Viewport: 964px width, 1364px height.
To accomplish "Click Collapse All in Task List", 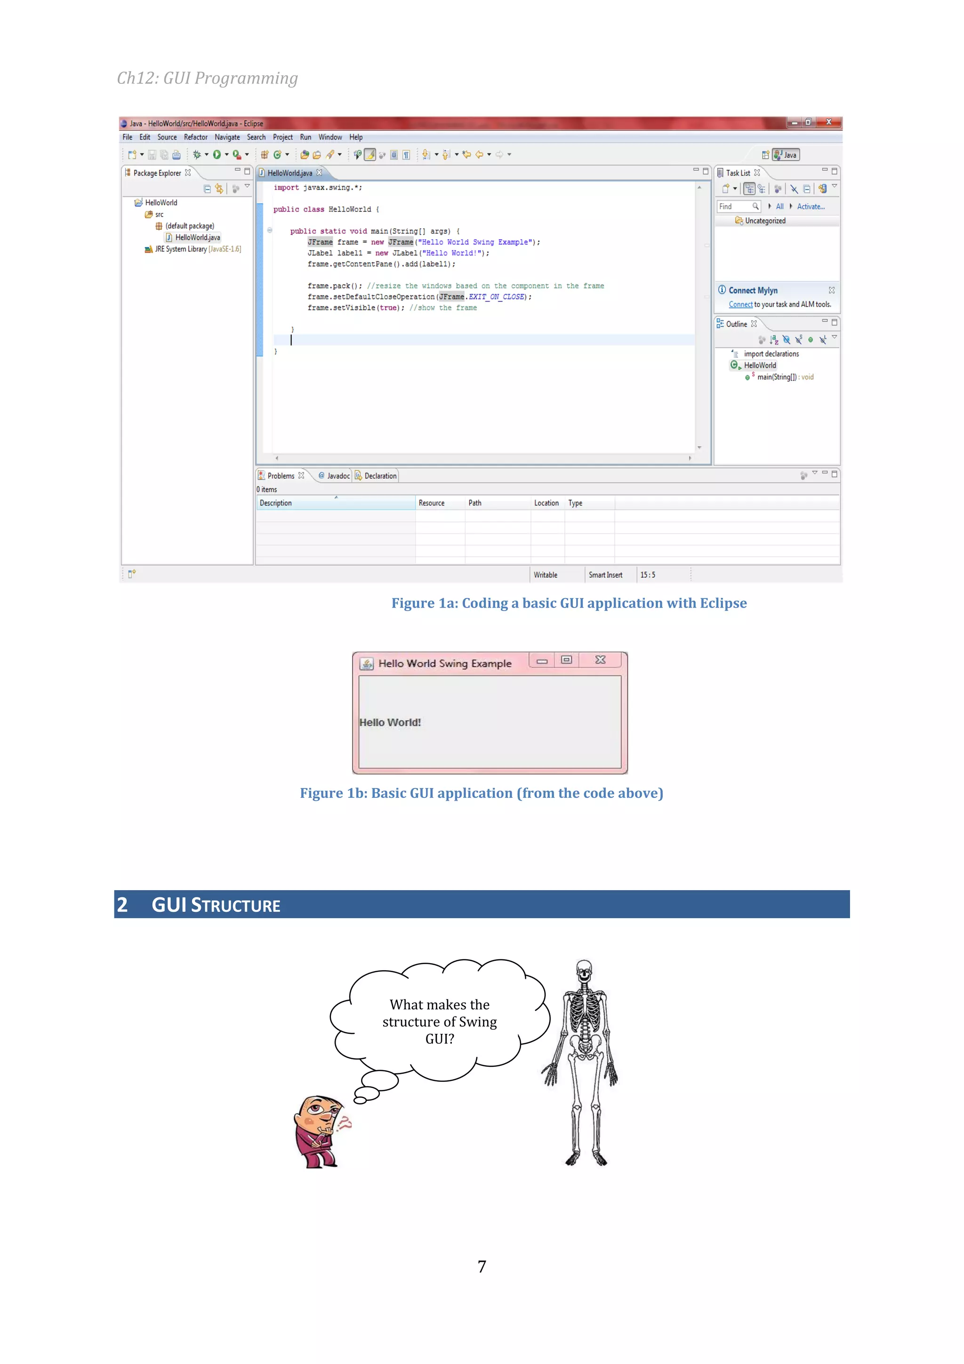I will click(807, 189).
